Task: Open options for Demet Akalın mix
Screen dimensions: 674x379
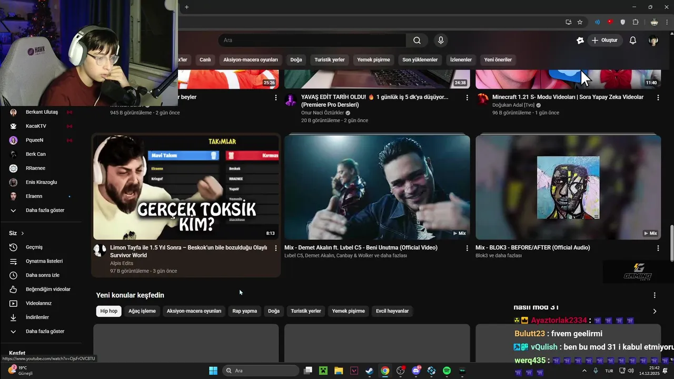Action: point(467,248)
